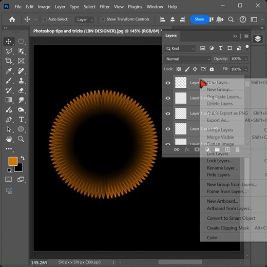Hide the topmost Layer visibility eye
The width and height of the screenshot is (267, 267).
[x=168, y=83]
